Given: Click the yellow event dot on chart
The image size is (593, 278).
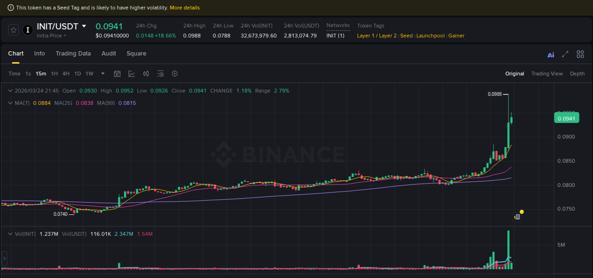Looking at the screenshot, I should point(522,212).
